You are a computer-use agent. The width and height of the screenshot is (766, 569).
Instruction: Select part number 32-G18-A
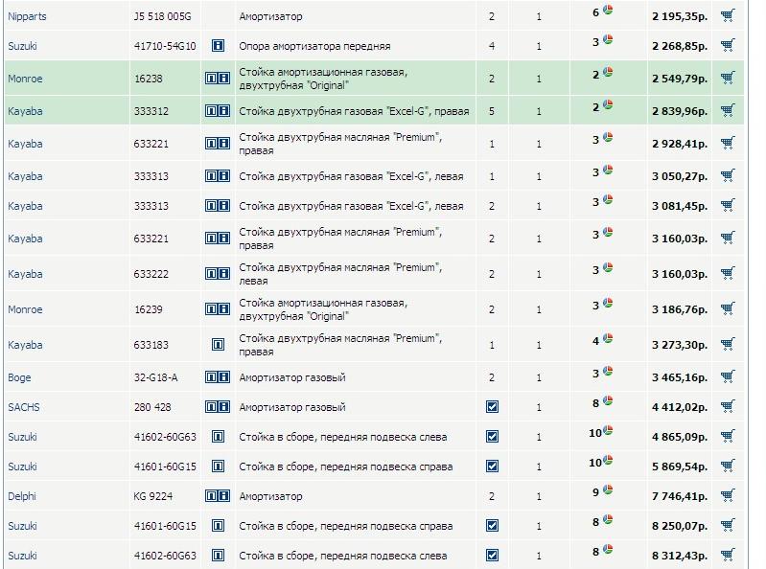(x=155, y=377)
